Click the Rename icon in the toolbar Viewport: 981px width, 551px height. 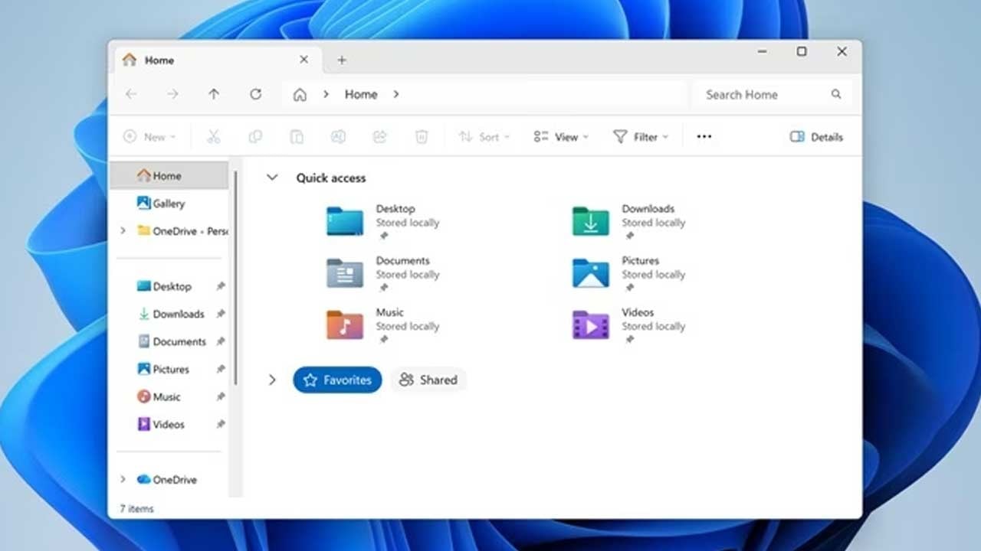[x=338, y=136]
